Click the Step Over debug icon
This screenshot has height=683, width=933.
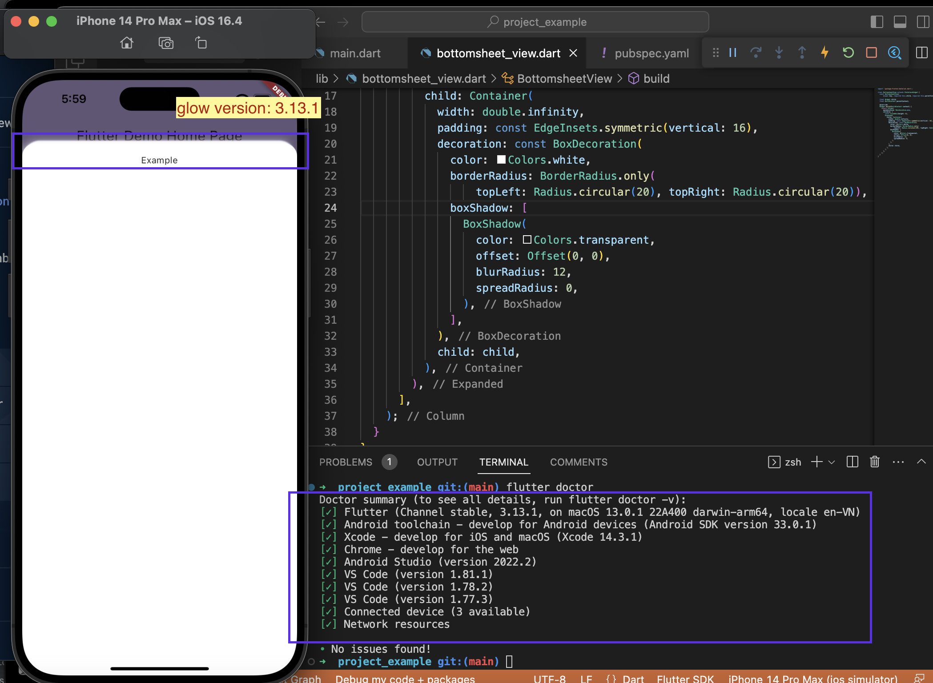756,53
